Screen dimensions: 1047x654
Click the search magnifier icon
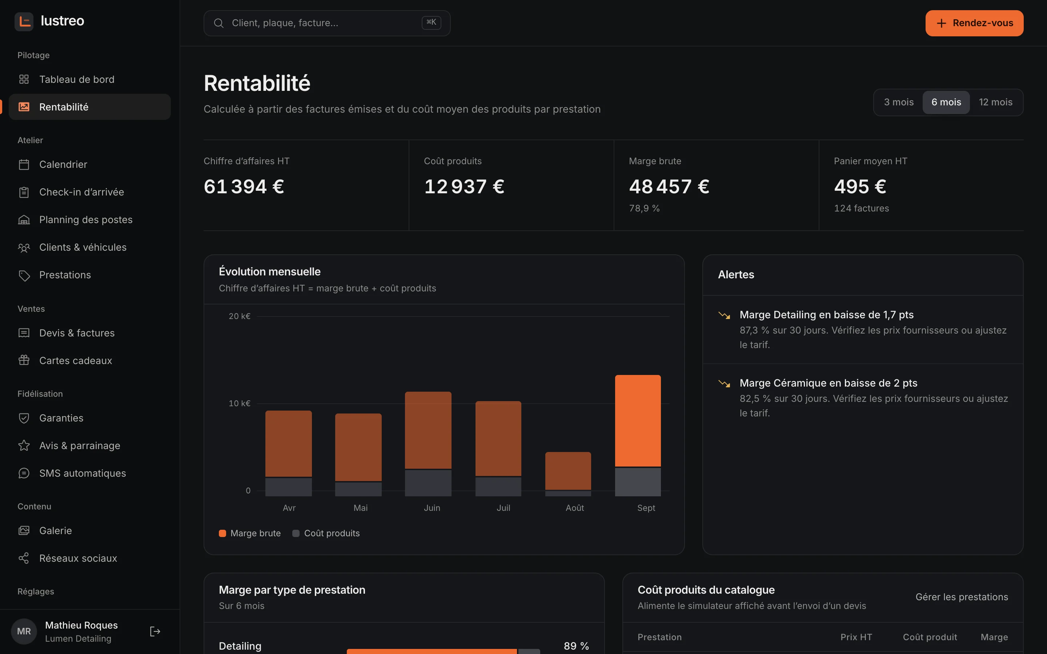[x=219, y=23]
